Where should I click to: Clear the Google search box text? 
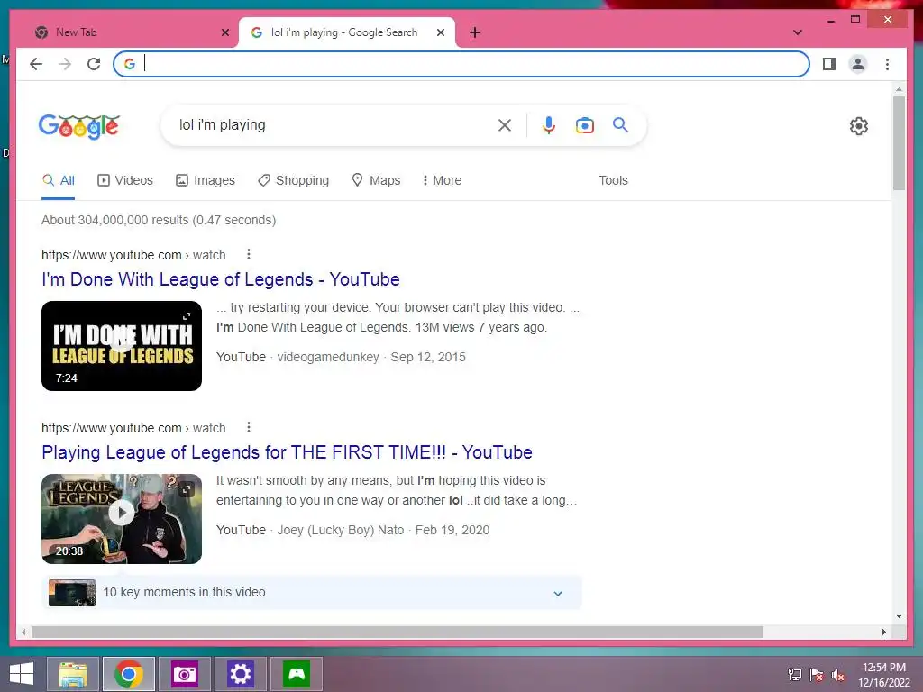click(x=505, y=125)
